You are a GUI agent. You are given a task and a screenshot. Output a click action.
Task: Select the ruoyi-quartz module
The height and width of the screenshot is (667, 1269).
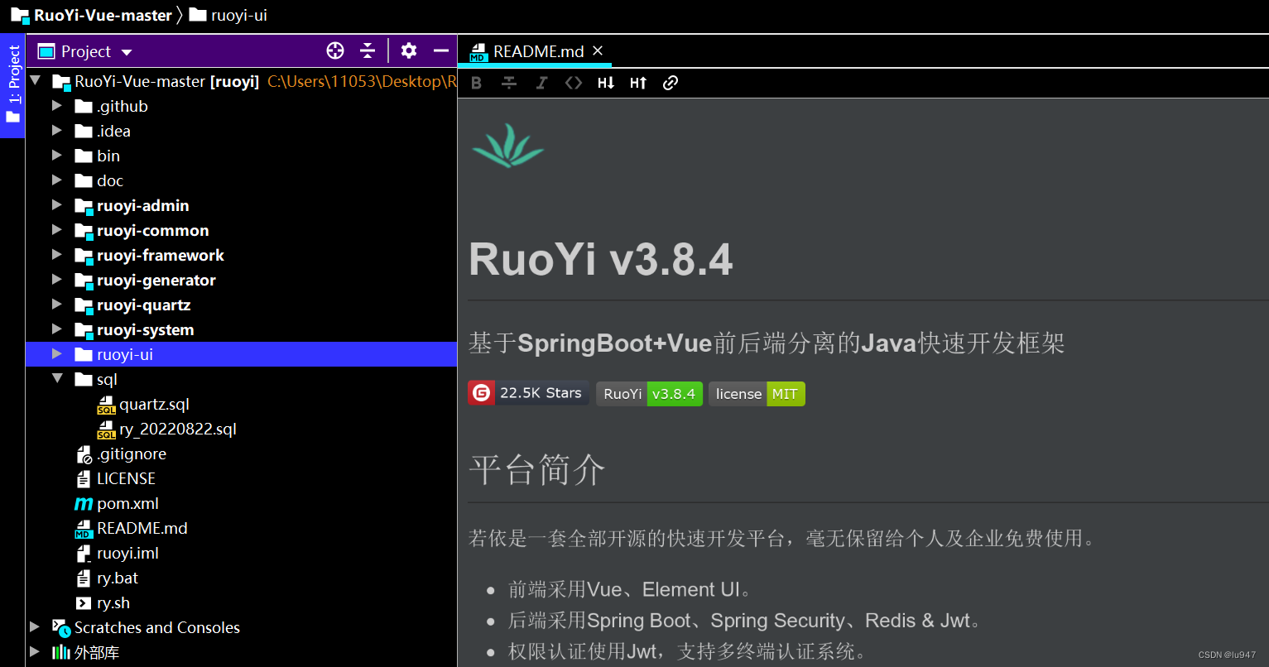click(x=132, y=305)
